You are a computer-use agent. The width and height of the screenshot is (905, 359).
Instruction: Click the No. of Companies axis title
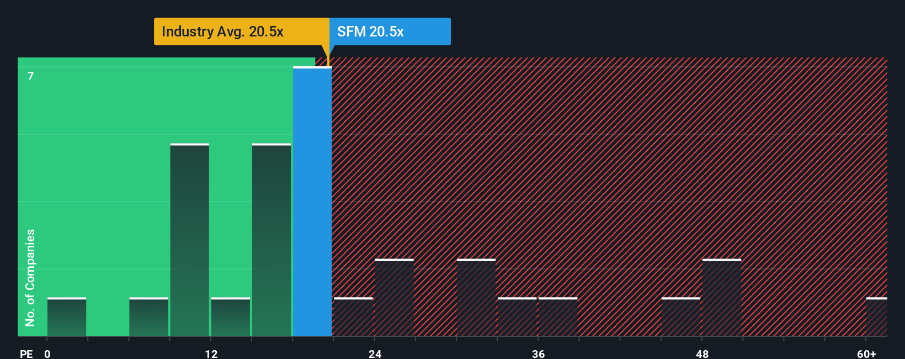[x=30, y=277]
